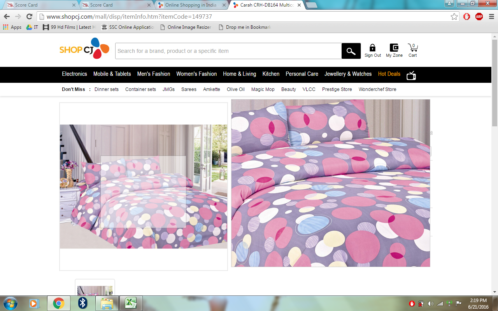Screen dimensions: 498x311
Task: Reload the page
Action: click(29, 17)
